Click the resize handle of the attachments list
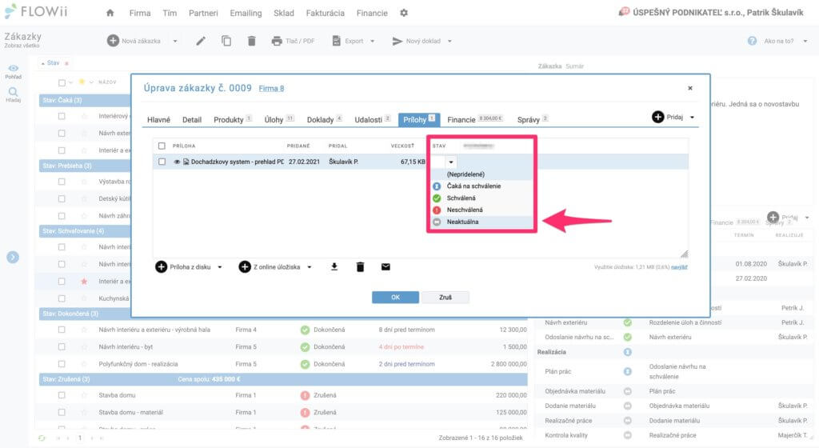 685,254
